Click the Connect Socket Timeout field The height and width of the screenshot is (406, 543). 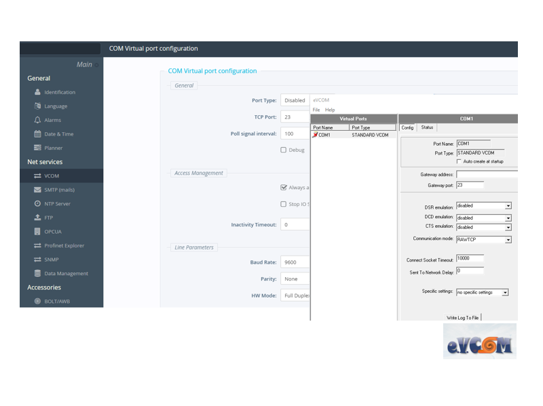pyautogui.click(x=470, y=258)
